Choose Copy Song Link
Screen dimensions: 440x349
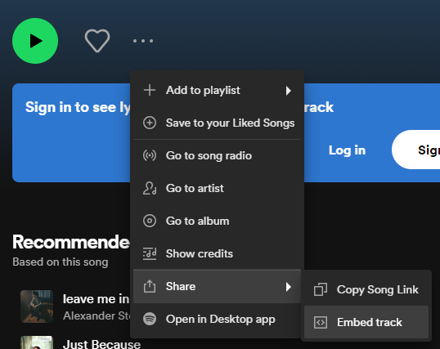point(366,289)
